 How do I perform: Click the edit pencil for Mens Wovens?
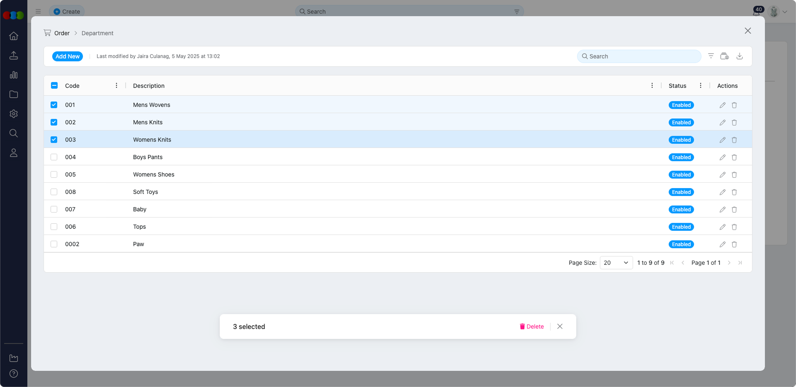[x=722, y=105]
